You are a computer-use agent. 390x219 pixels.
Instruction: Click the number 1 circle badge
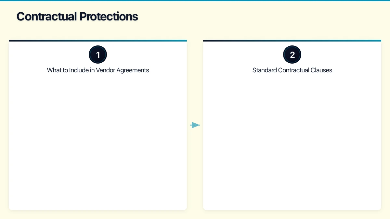[98, 55]
